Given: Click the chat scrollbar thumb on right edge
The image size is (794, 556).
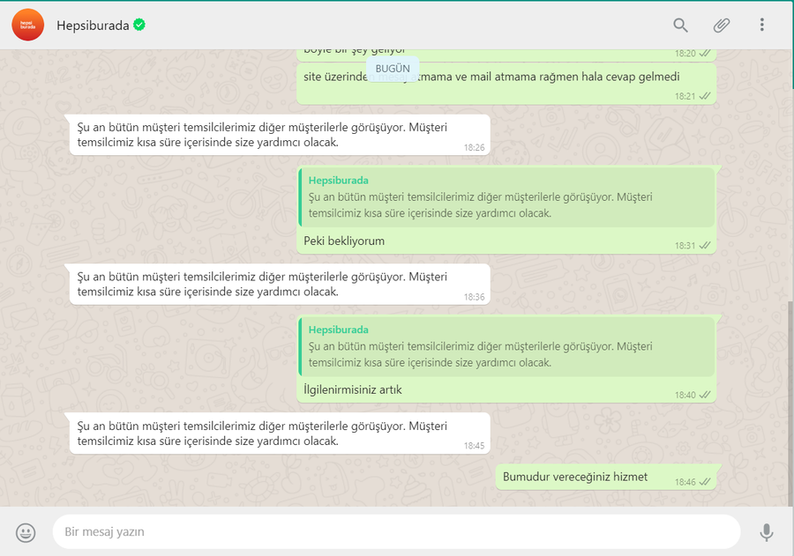Looking at the screenshot, I should click(x=791, y=404).
